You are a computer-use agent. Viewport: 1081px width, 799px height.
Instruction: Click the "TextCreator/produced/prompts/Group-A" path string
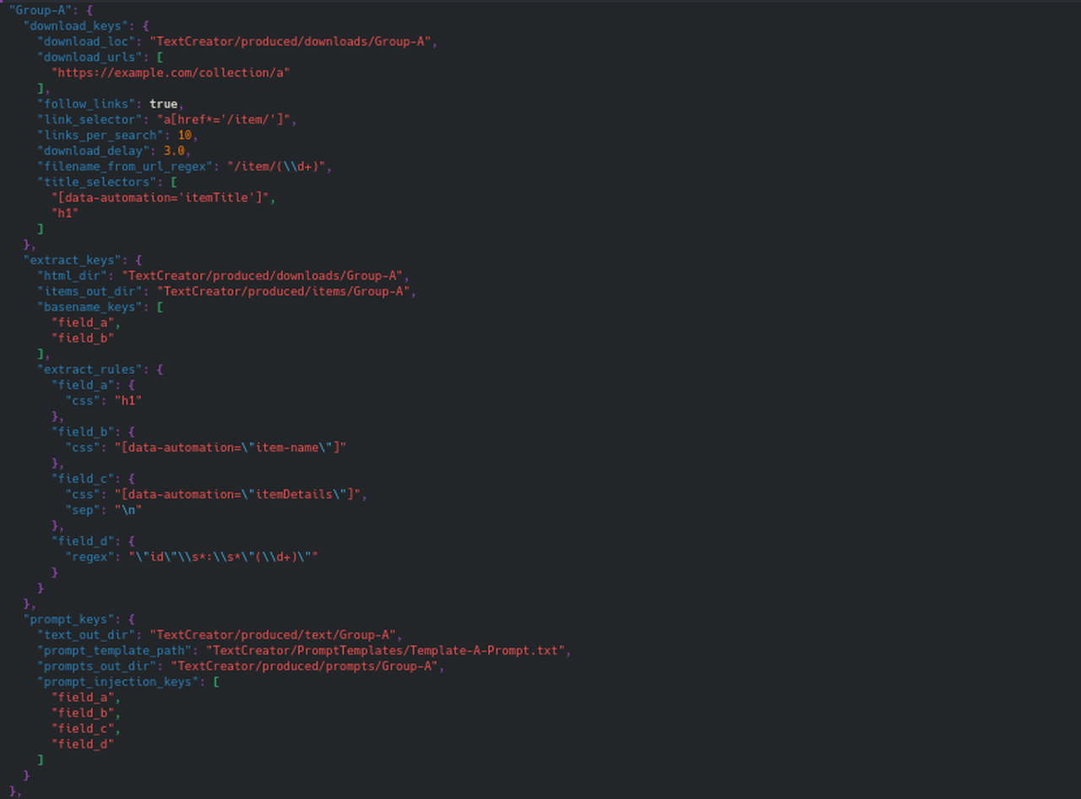point(304,666)
